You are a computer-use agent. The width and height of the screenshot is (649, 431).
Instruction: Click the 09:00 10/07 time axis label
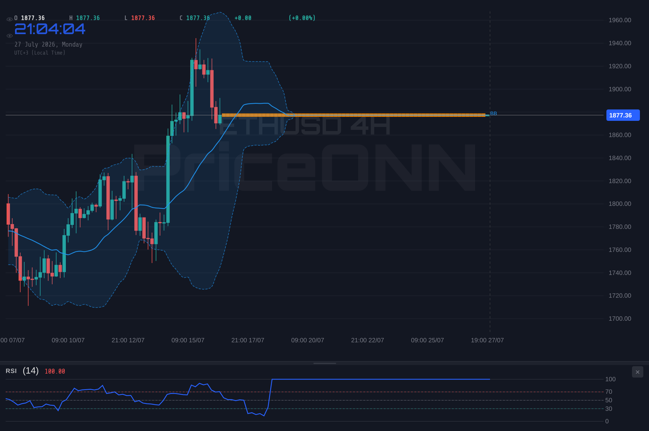click(68, 340)
